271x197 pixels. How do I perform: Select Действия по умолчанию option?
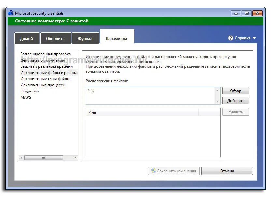point(43,60)
